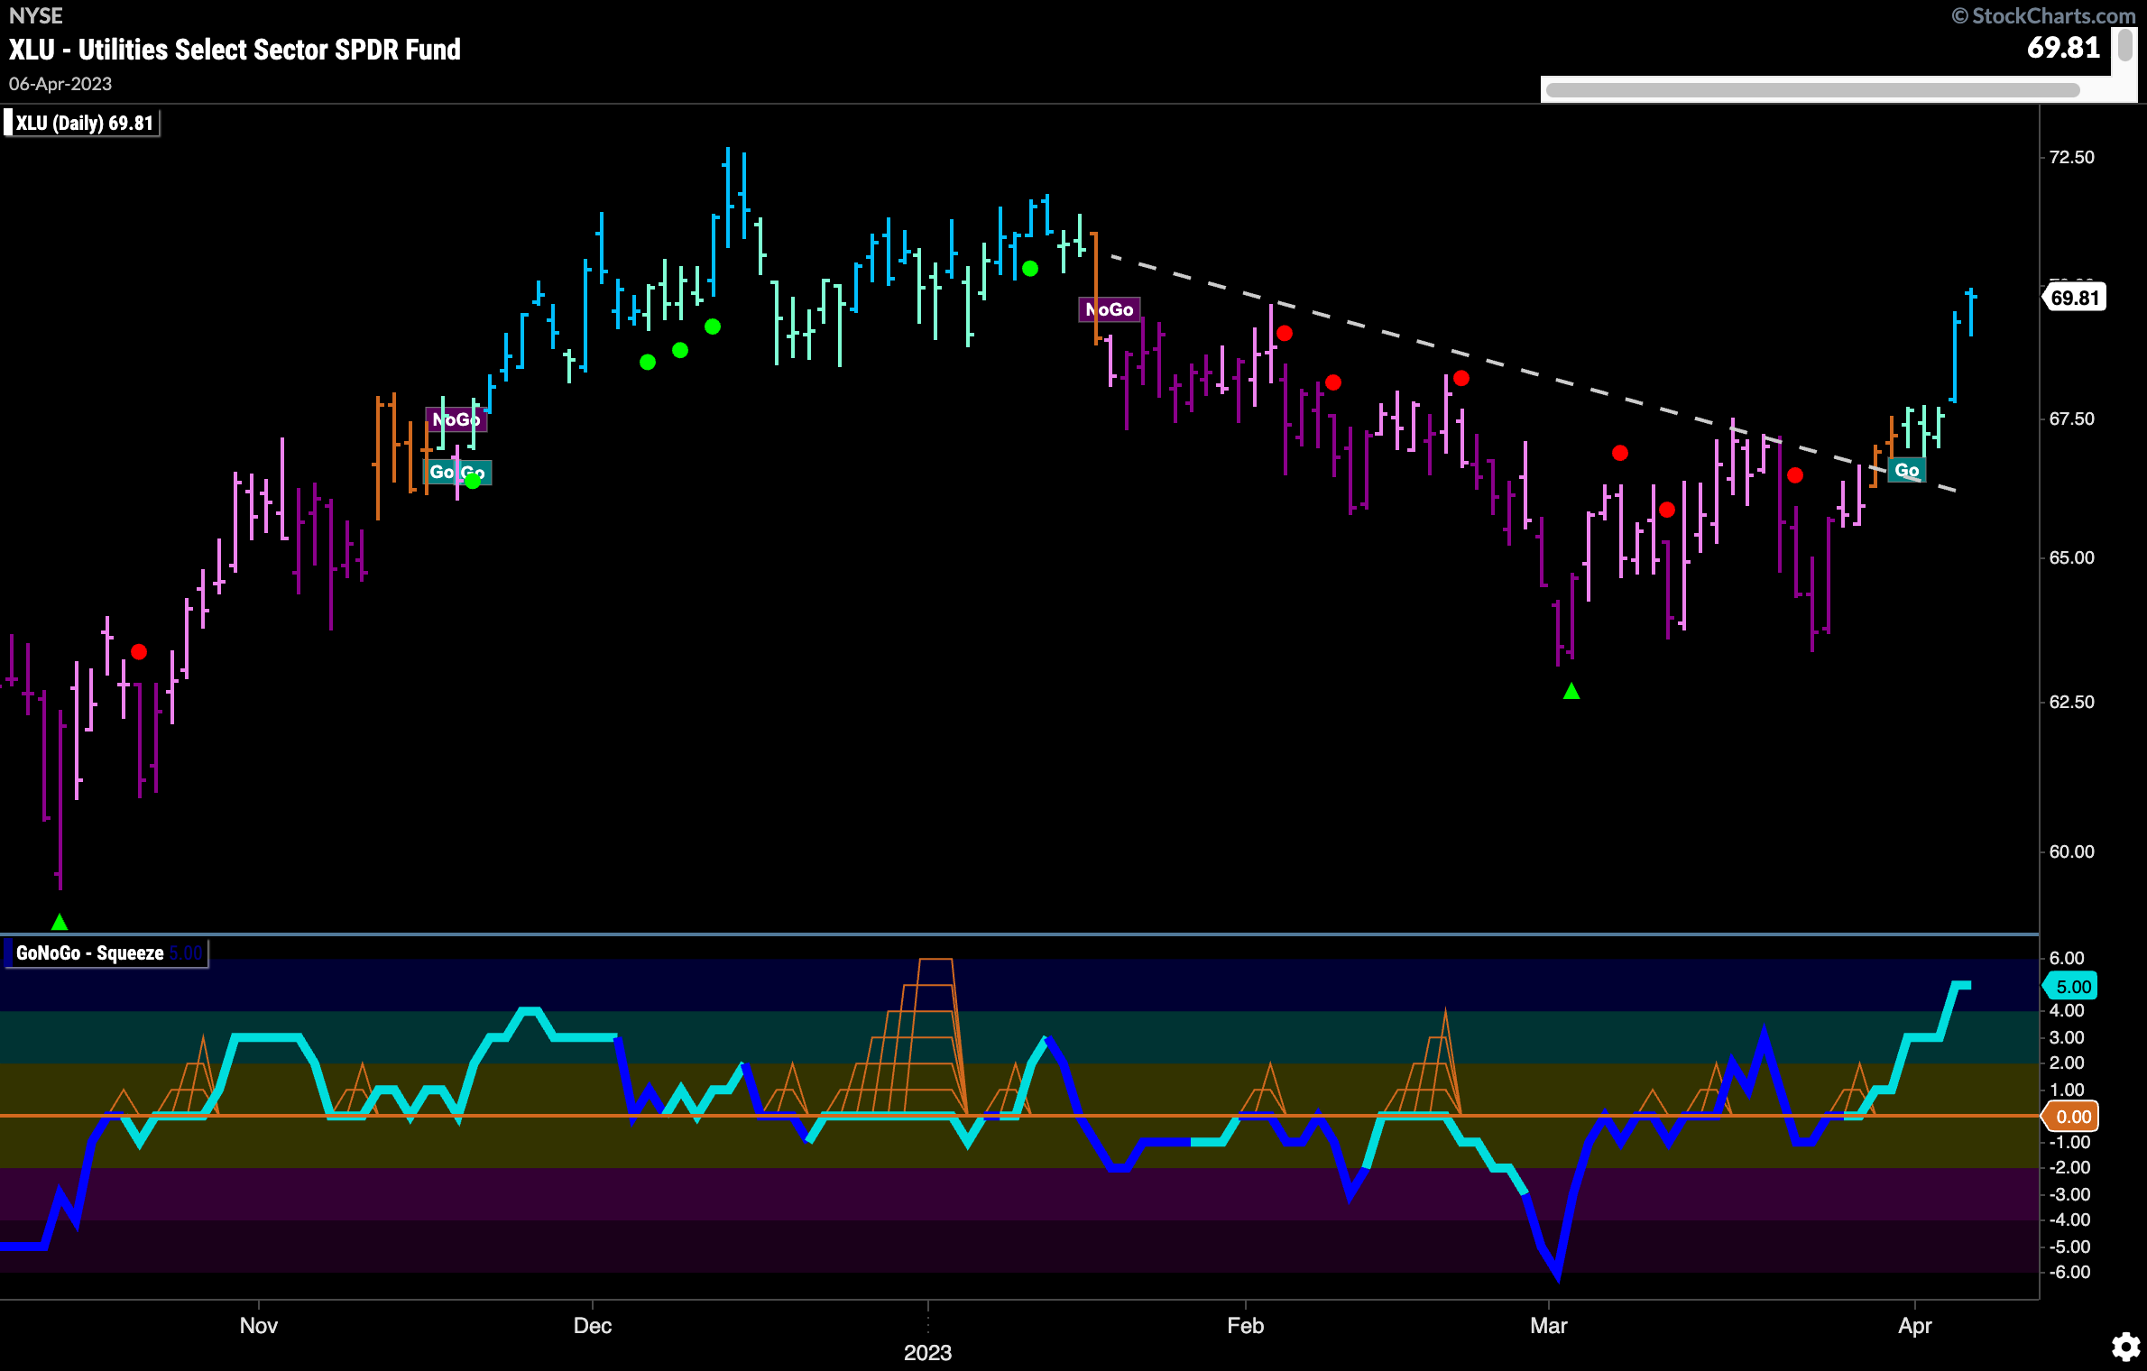Click the 6.00 oscillator axis label
2147x1371 pixels.
[x=2067, y=958]
